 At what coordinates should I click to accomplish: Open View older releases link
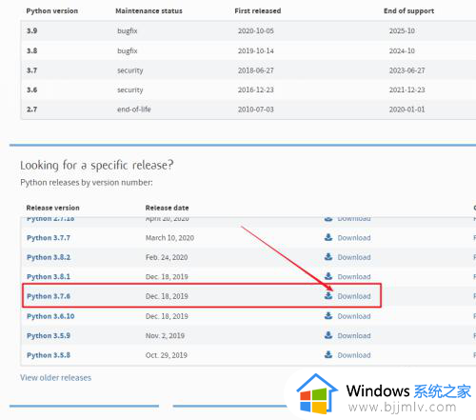[56, 377]
